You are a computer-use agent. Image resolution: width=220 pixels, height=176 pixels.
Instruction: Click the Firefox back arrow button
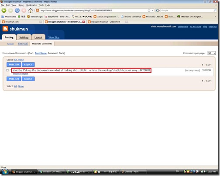[4, 10]
